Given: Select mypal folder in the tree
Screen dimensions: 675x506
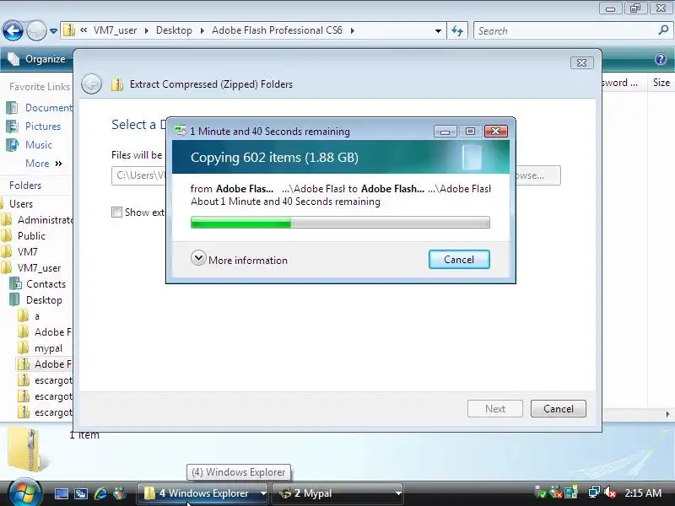Looking at the screenshot, I should [40, 348].
